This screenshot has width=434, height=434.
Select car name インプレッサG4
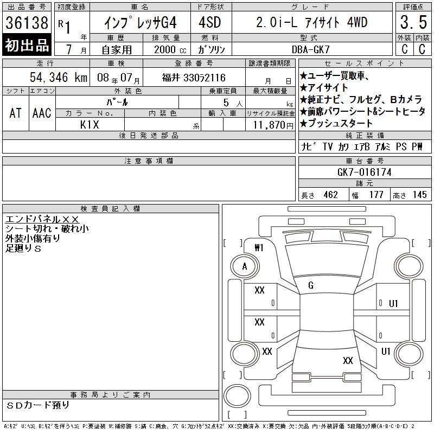click(140, 22)
